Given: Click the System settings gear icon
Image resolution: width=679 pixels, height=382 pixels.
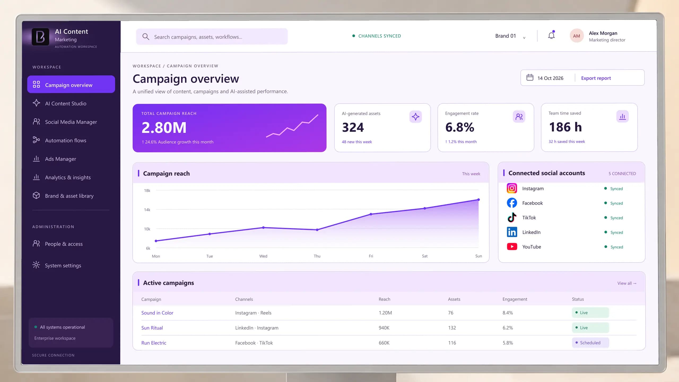Looking at the screenshot, I should click(36, 265).
